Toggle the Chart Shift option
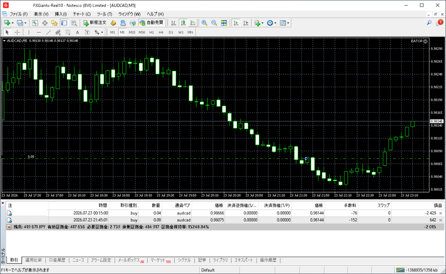This screenshot has height=274, width=446. [x=246, y=23]
